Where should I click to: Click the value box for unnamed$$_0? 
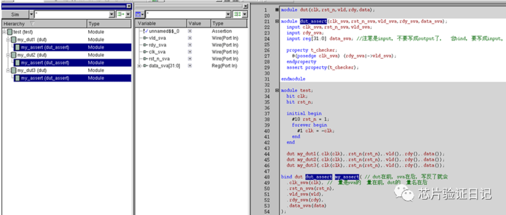pos(190,31)
